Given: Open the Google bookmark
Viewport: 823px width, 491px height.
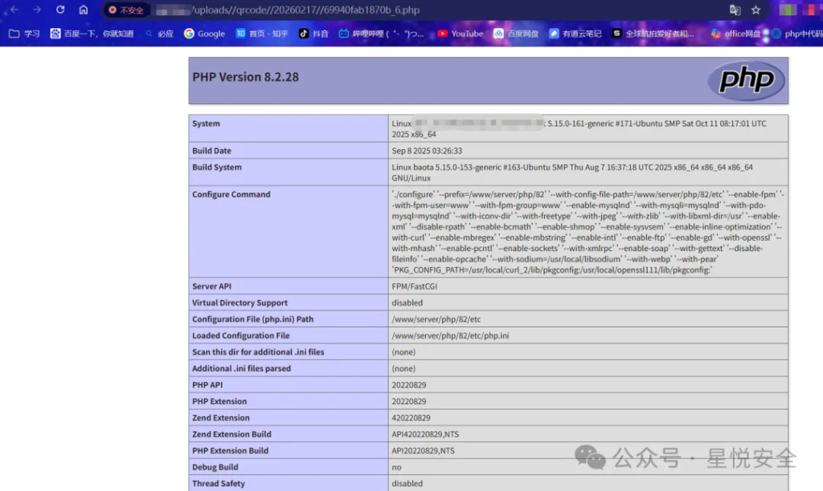Looking at the screenshot, I should coord(204,34).
